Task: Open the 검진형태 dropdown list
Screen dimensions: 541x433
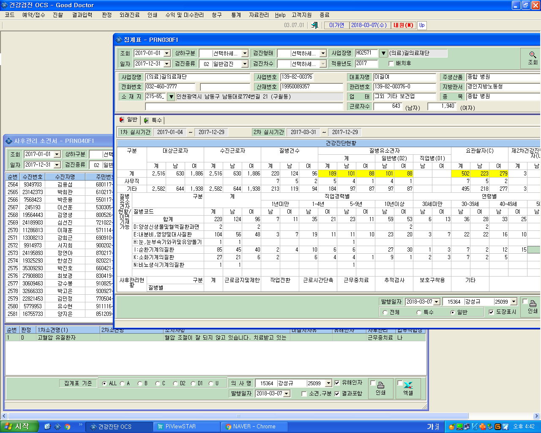Action: pos(323,53)
